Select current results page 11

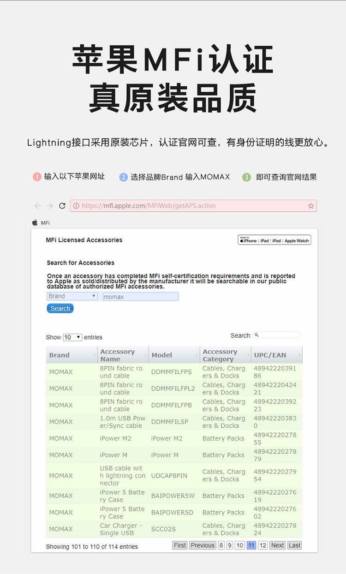[251, 545]
